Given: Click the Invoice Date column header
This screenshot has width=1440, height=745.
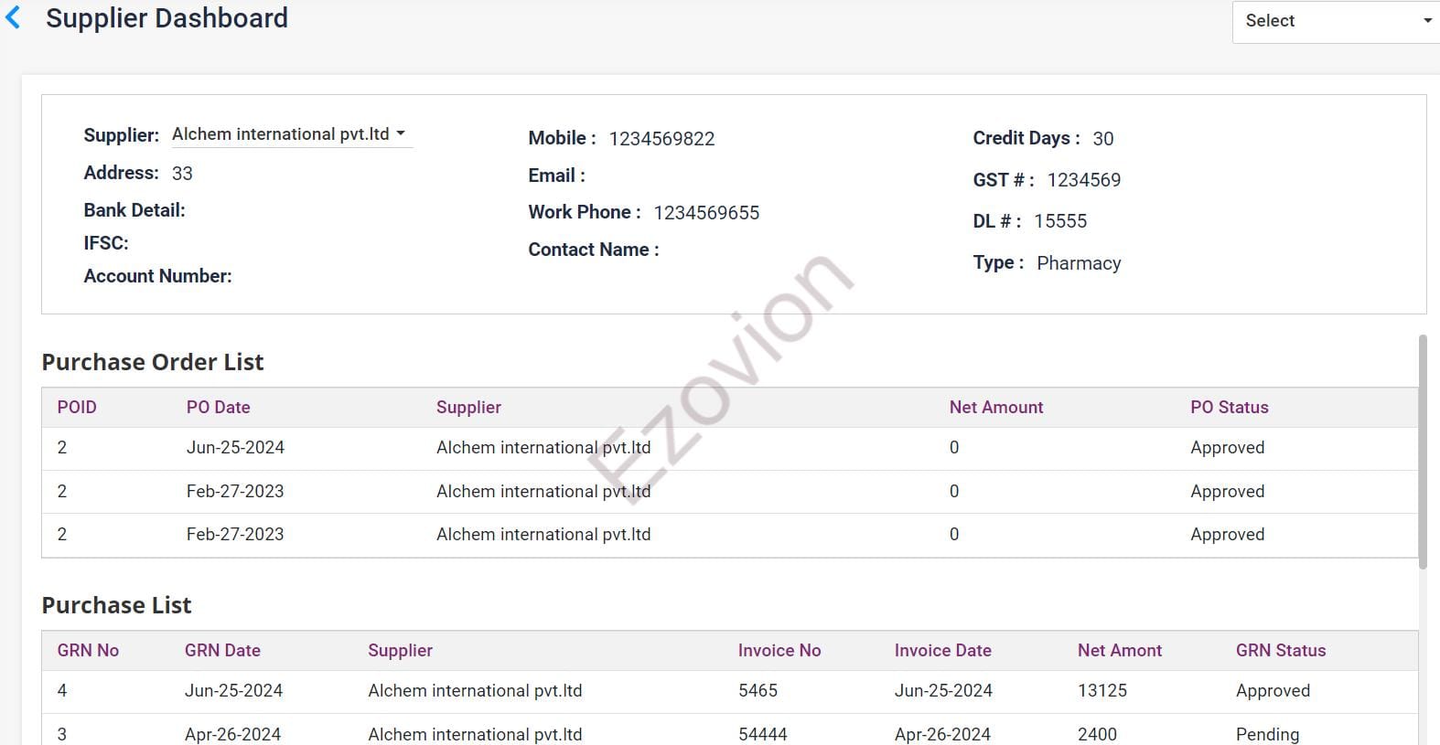Looking at the screenshot, I should 942,651.
